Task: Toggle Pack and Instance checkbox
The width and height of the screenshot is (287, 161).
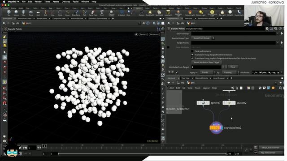Action: coord(192,51)
